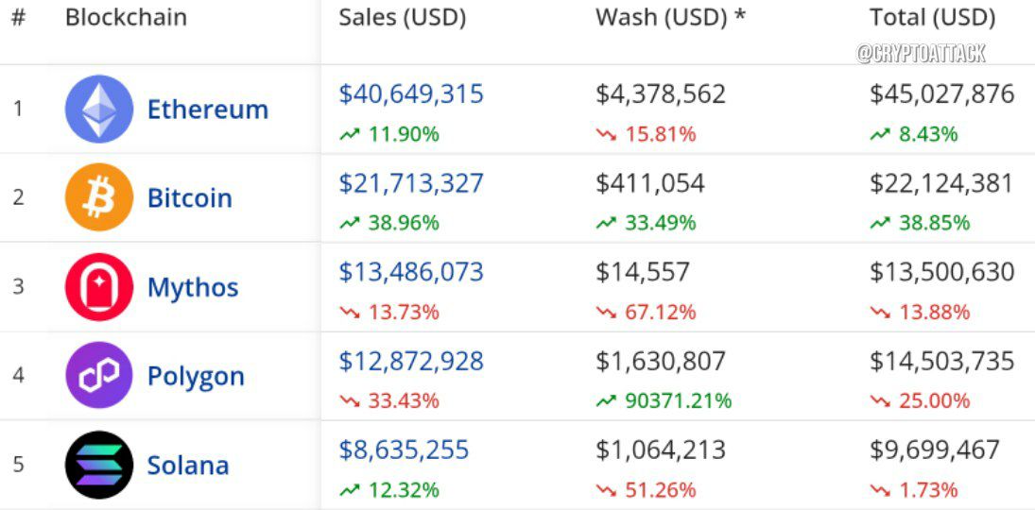Click green uptrend arrow beside 11.90%
Image resolution: width=1035 pixels, height=510 pixels.
pyautogui.click(x=350, y=135)
